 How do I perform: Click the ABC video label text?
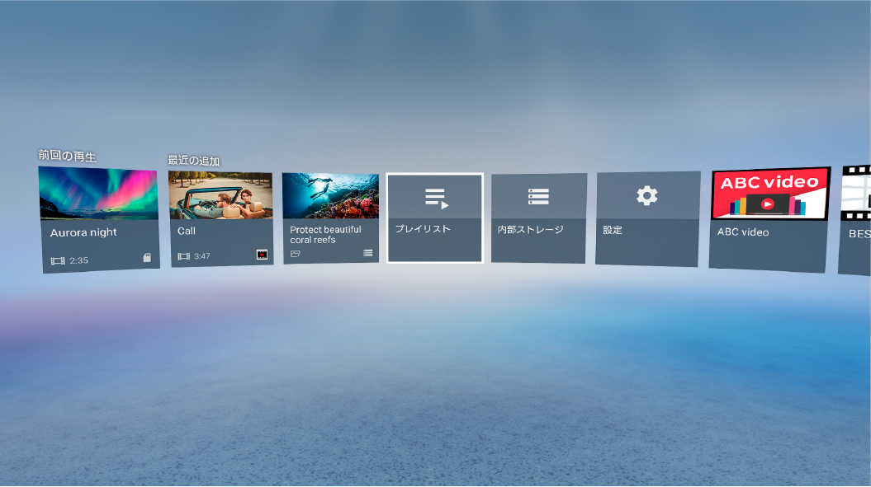[x=743, y=232]
